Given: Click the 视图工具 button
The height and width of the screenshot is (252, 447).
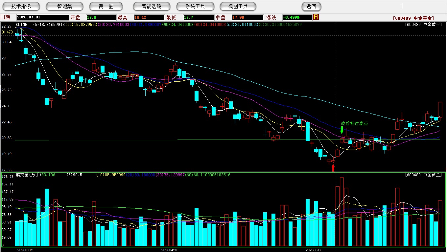Looking at the screenshot, I should [x=238, y=6].
